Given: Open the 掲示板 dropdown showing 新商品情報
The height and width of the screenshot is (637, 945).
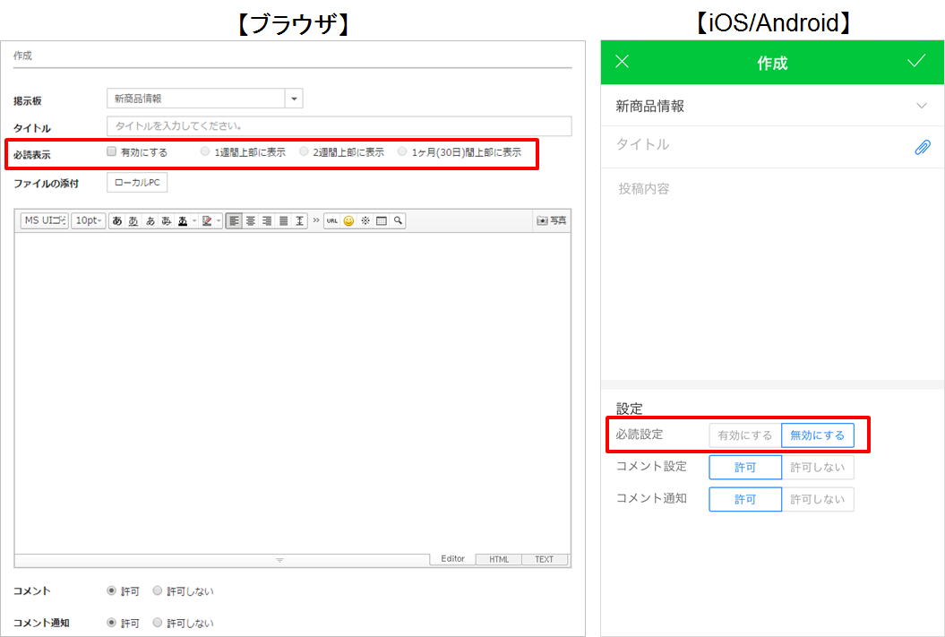Looking at the screenshot, I should 295,99.
